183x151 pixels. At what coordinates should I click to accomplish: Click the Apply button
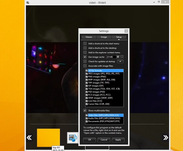point(118,140)
